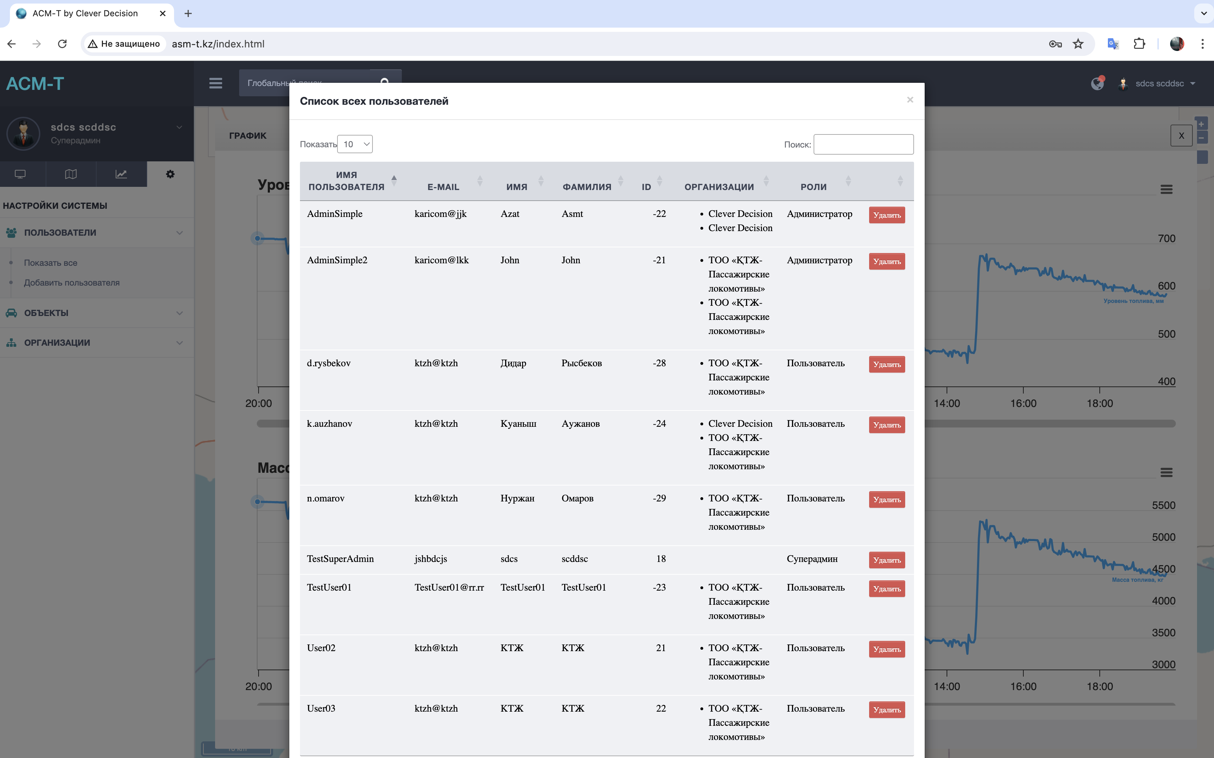Open the settings gear tab in sidebar
Image resolution: width=1214 pixels, height=758 pixels.
pos(170,174)
